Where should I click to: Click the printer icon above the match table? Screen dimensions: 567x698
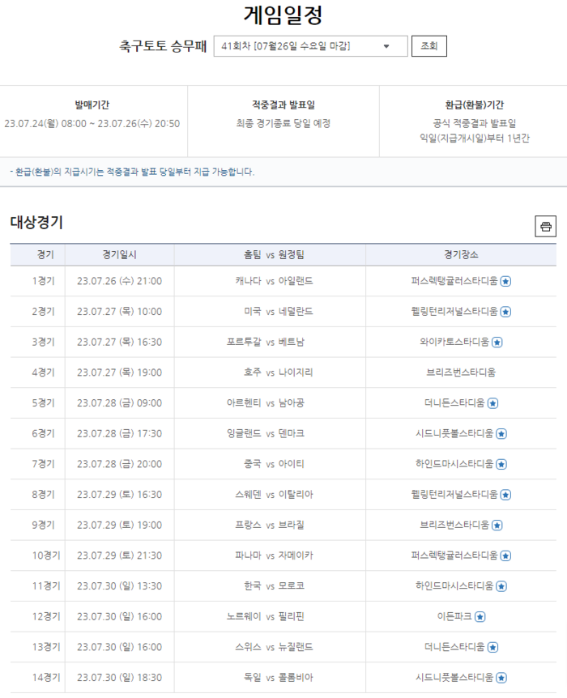pyautogui.click(x=545, y=227)
